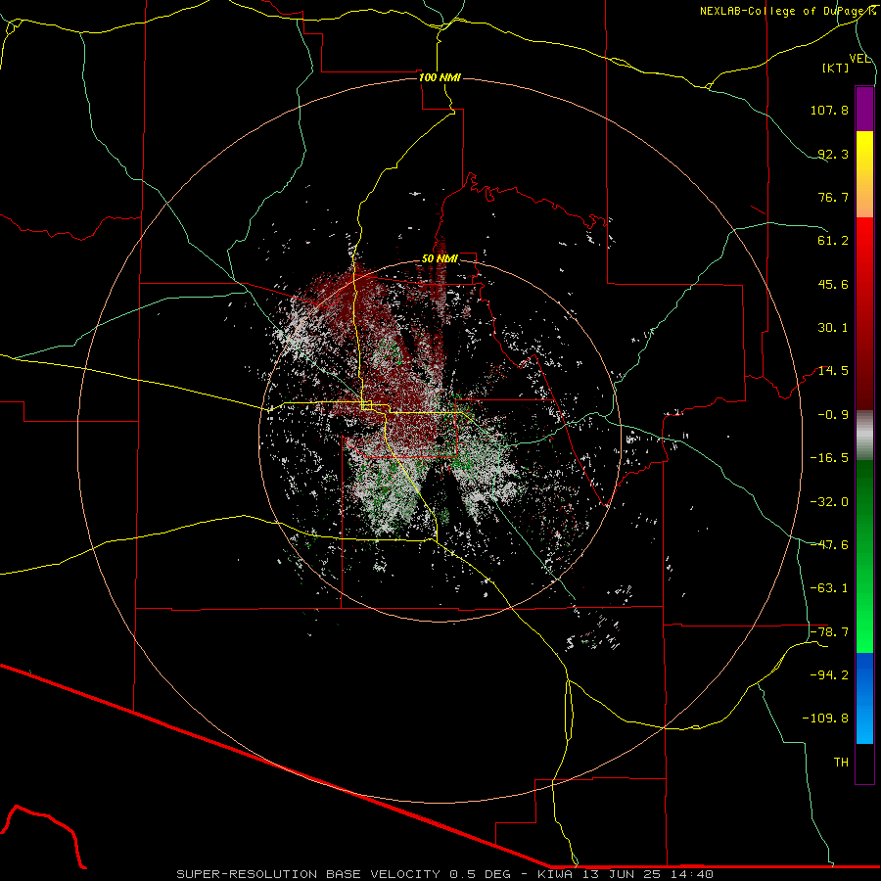
Task: Click the TH label on the legend
Action: click(x=841, y=763)
